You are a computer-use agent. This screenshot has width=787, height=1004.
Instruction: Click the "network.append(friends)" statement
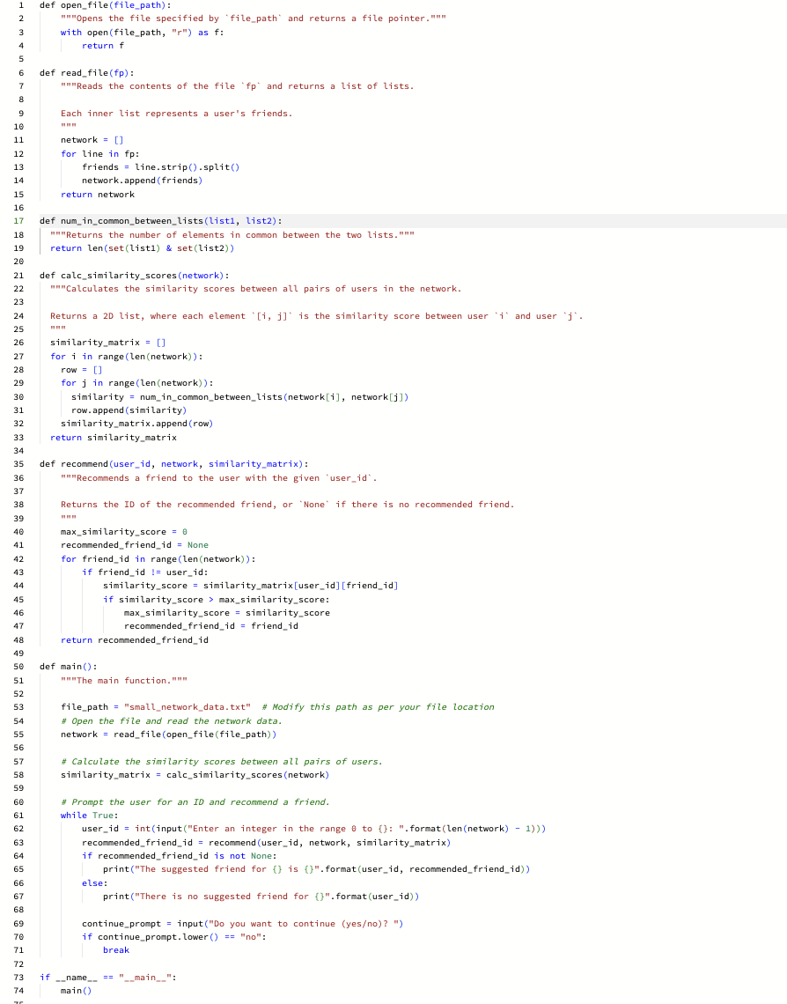[x=142, y=181]
